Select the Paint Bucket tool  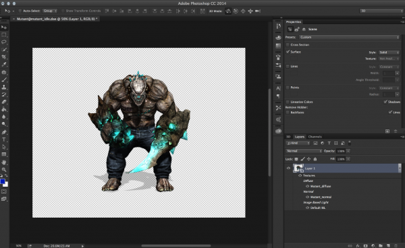point(4,110)
